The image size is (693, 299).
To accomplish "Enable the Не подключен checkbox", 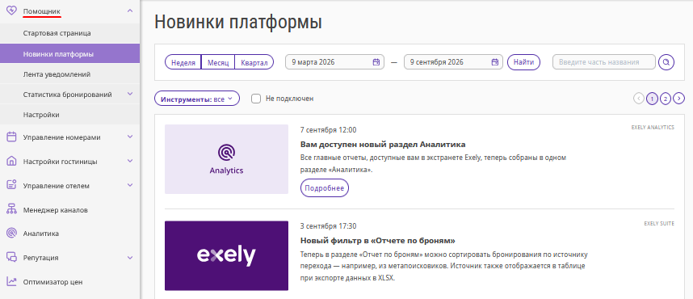I will click(256, 99).
